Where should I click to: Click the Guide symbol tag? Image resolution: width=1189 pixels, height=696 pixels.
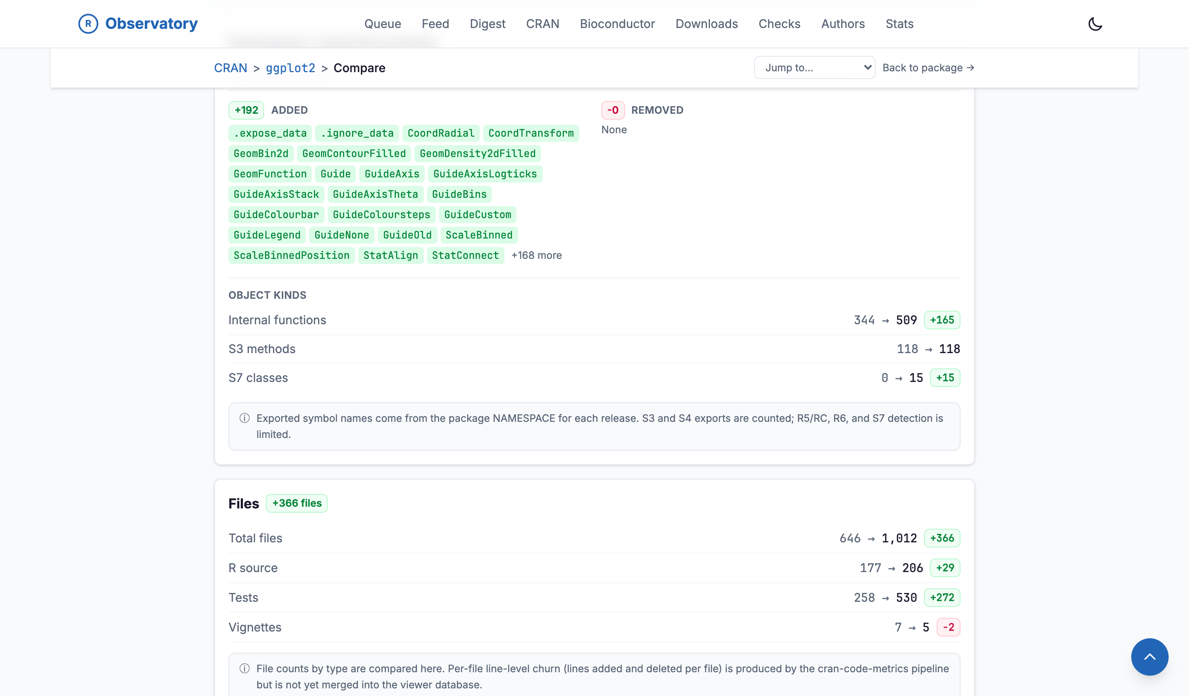point(335,174)
